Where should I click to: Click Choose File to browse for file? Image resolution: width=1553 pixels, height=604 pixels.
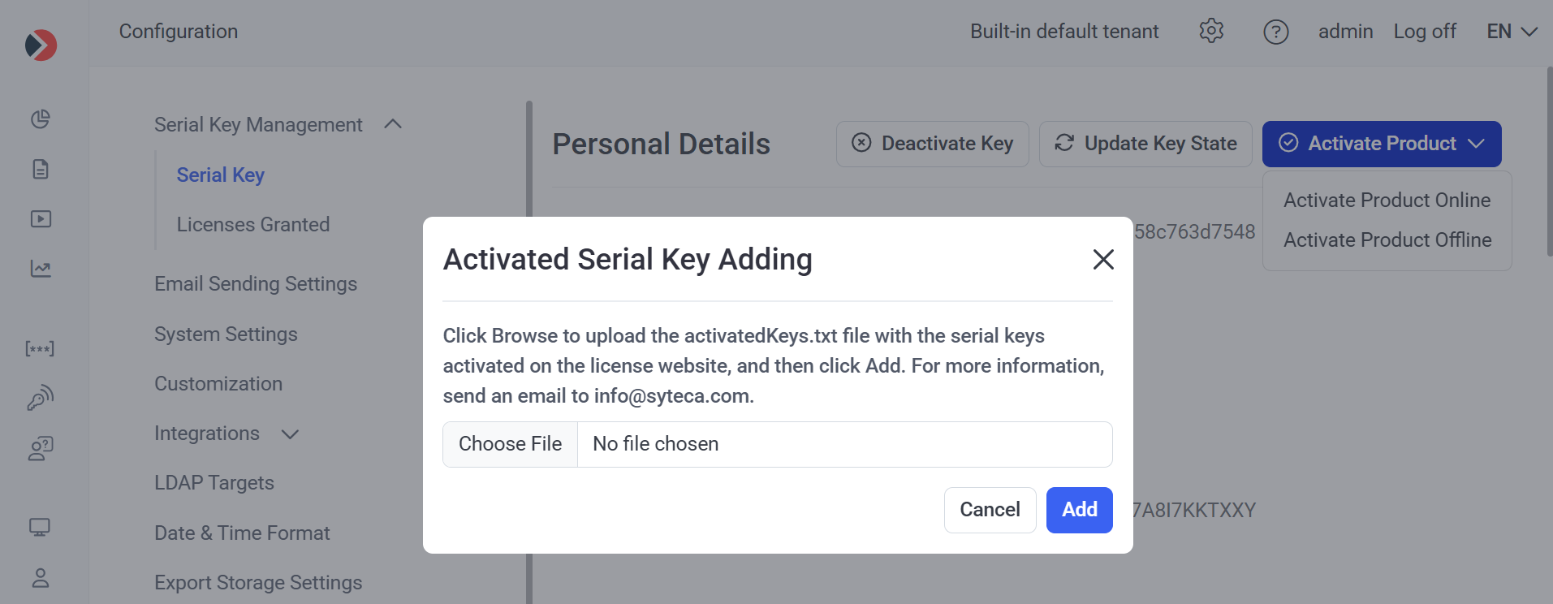click(x=510, y=444)
